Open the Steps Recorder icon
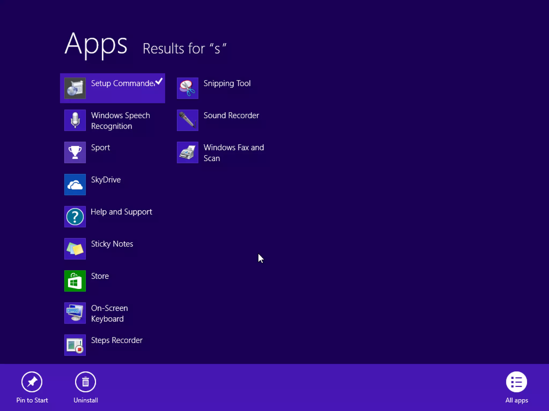Viewport: 549px width, 411px height. [75, 345]
